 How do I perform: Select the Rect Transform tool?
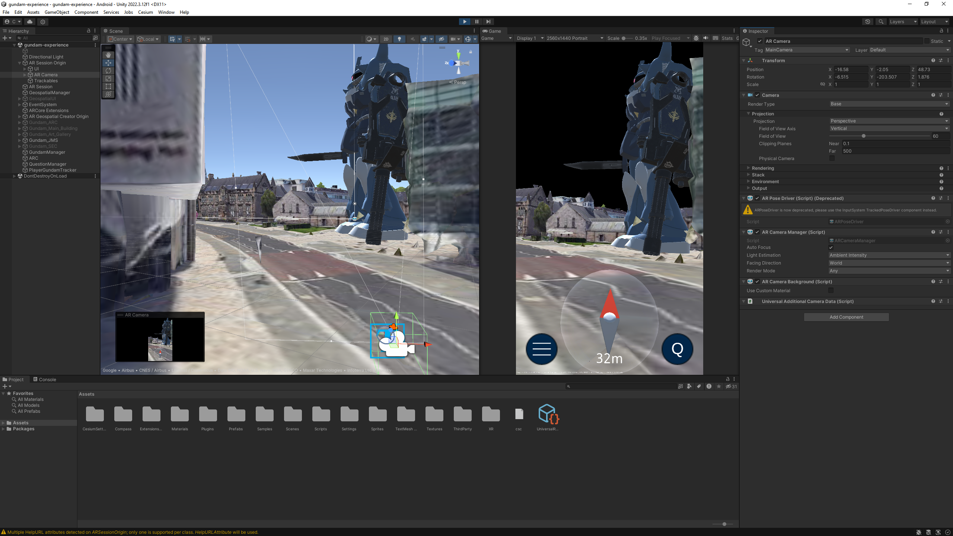click(x=108, y=86)
